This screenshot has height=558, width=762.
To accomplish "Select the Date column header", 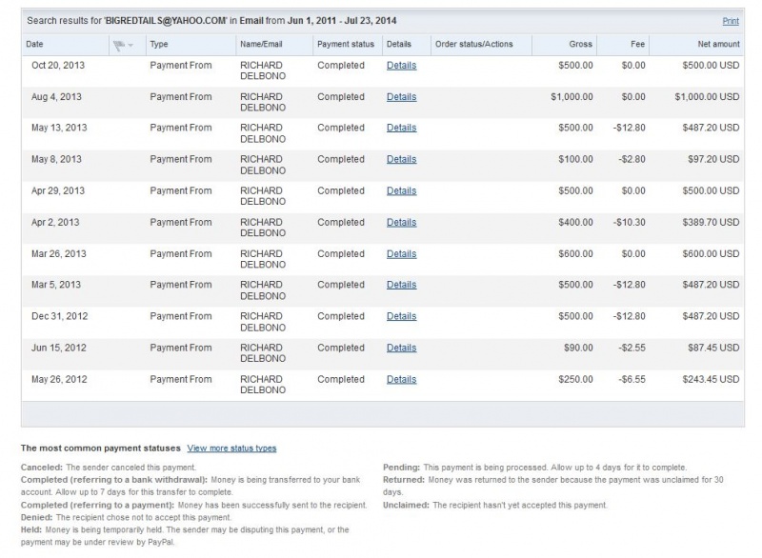I will tap(34, 44).
